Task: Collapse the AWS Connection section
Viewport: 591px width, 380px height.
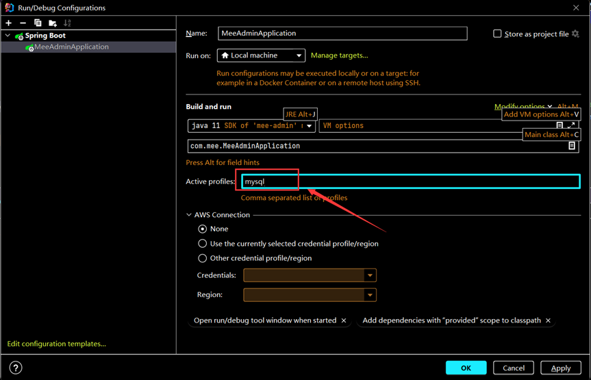Action: [x=190, y=215]
